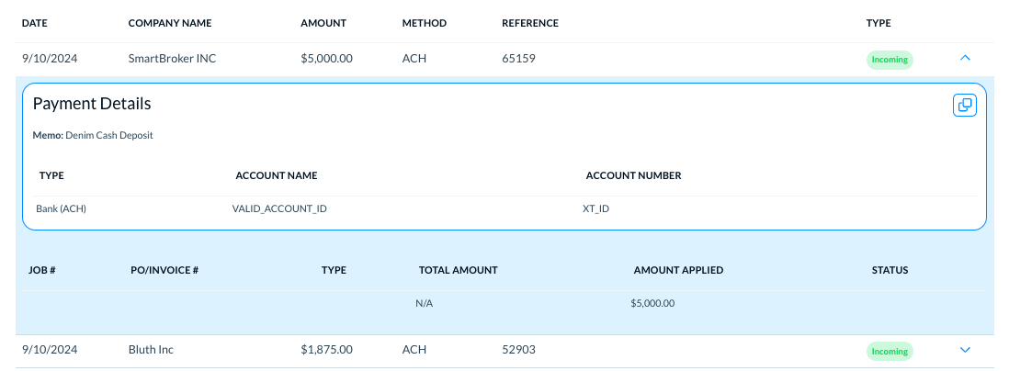Viewport: 1009px width, 371px height.
Task: Select the Bluth Inc company name
Action: (x=151, y=350)
